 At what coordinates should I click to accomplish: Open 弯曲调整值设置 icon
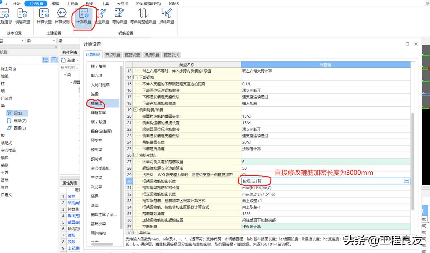[143, 17]
